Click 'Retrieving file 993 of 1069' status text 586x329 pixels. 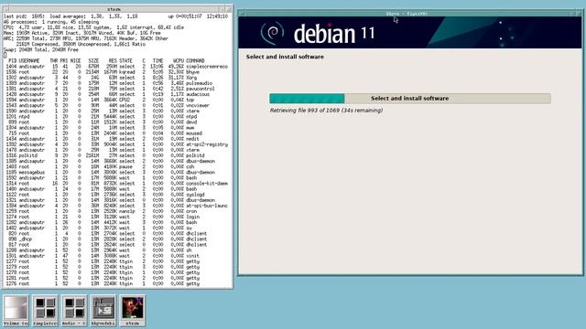pos(326,111)
